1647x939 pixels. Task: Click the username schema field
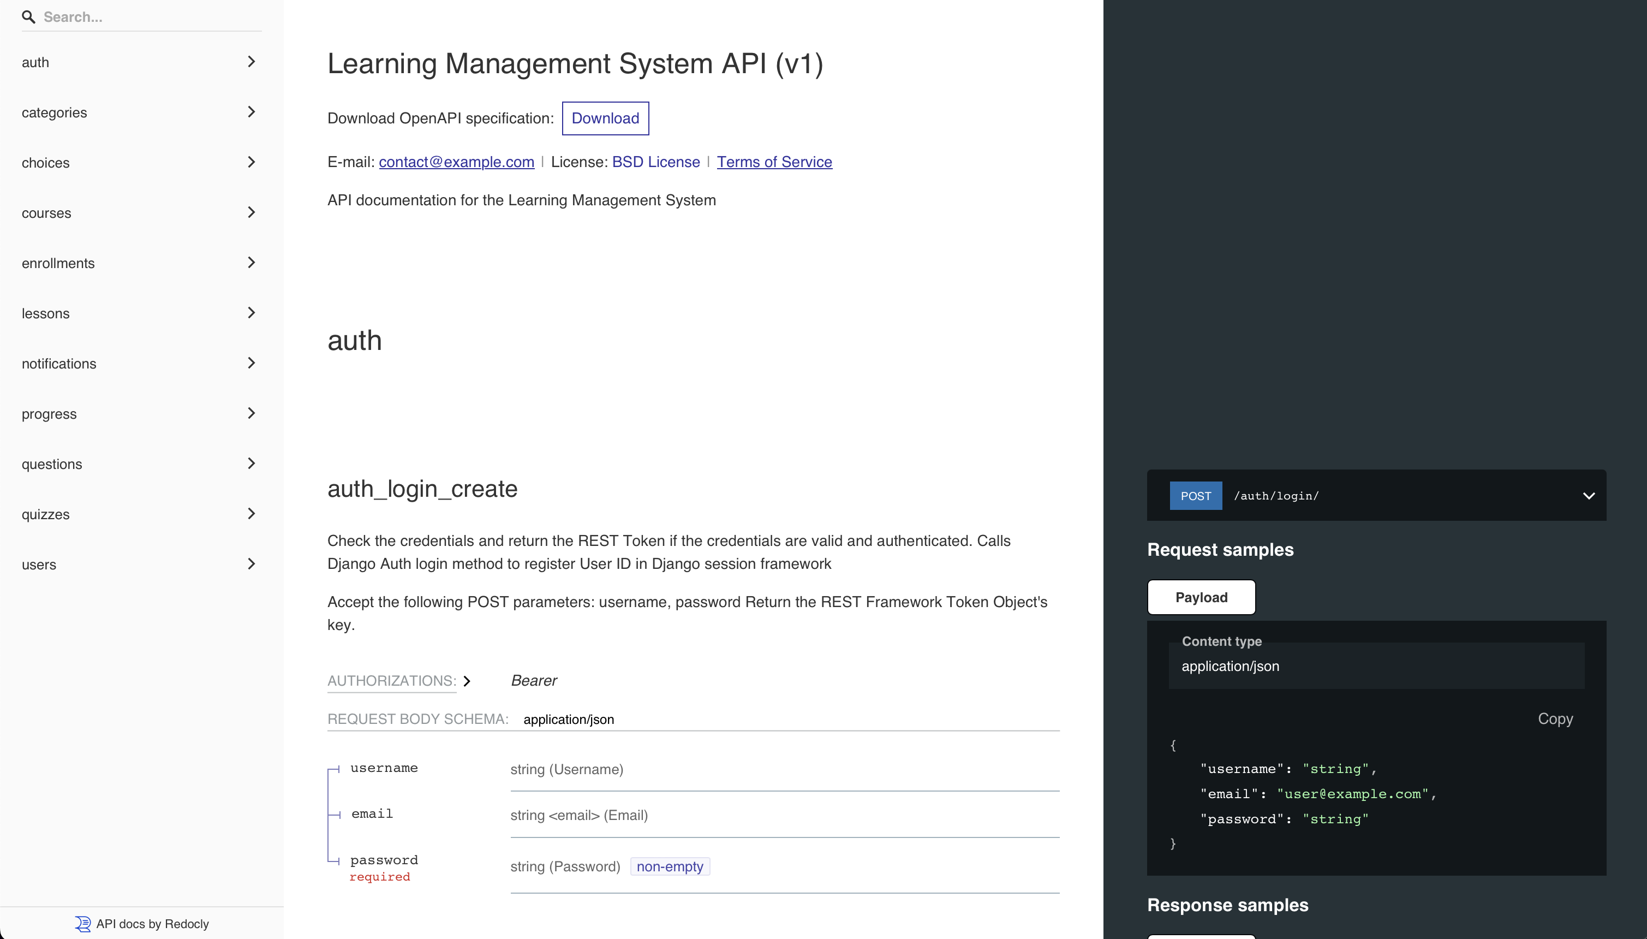tap(384, 768)
